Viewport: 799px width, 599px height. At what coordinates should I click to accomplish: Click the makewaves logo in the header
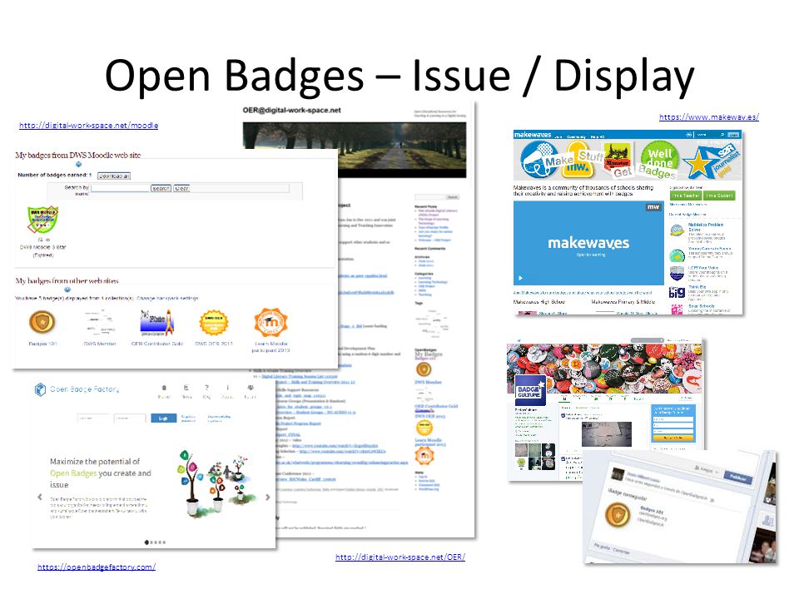pos(533,135)
